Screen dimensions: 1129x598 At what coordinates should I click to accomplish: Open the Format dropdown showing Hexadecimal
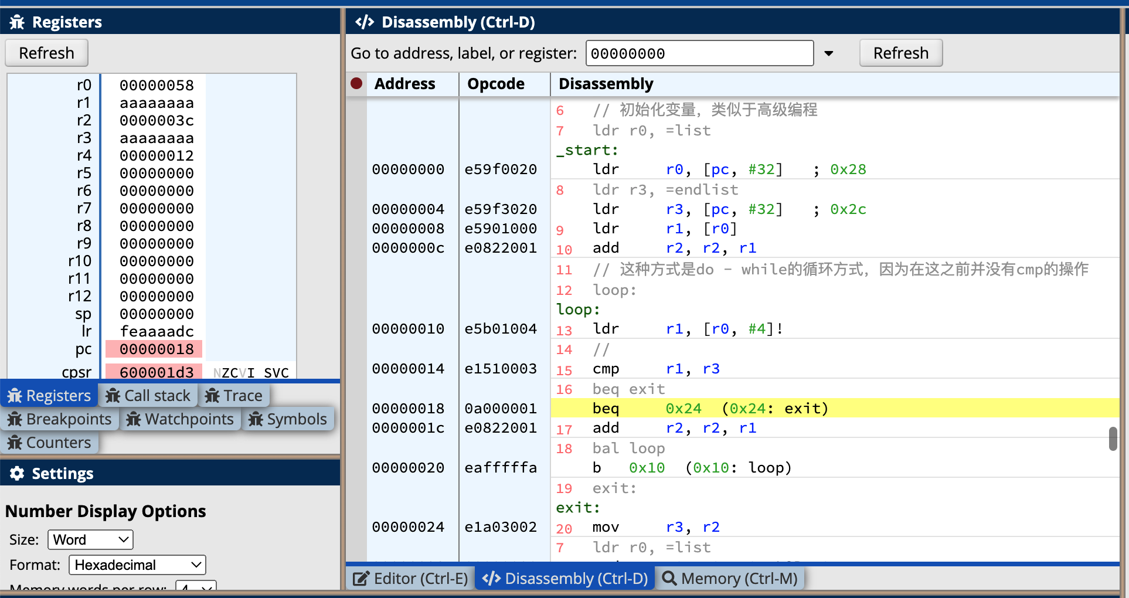point(137,565)
